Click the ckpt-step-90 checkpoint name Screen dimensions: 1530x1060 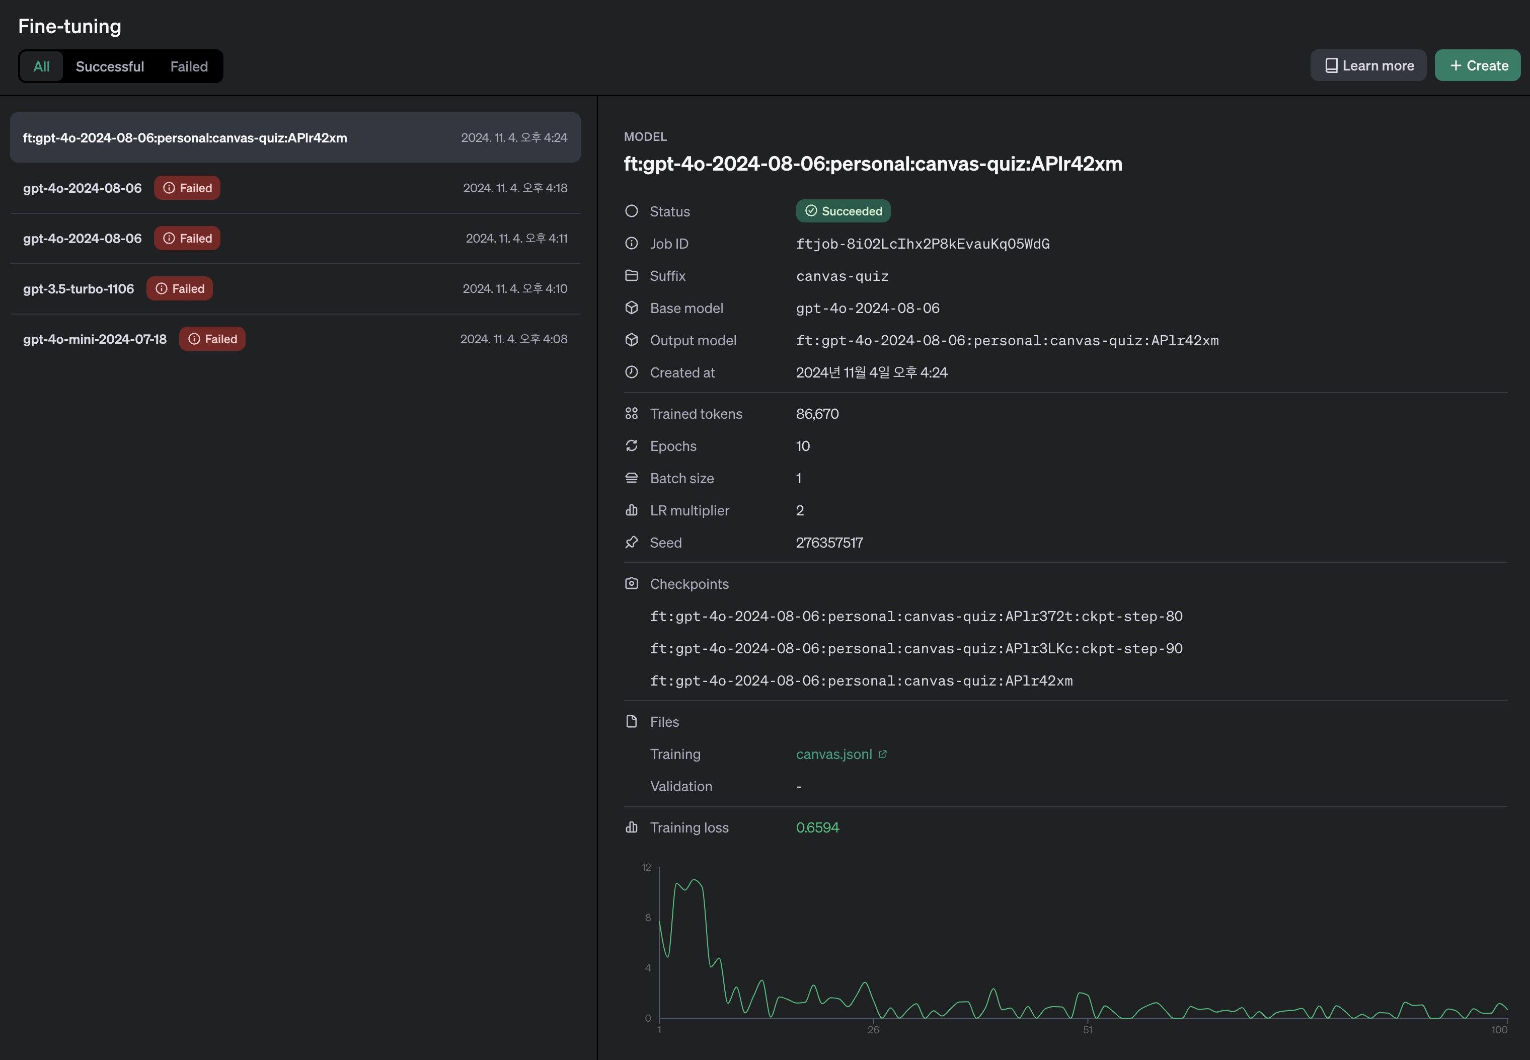tap(916, 648)
